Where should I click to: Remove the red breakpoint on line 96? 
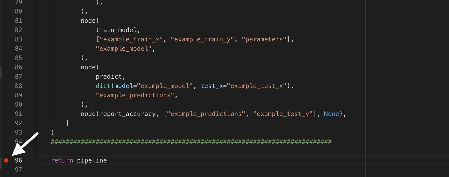6,160
